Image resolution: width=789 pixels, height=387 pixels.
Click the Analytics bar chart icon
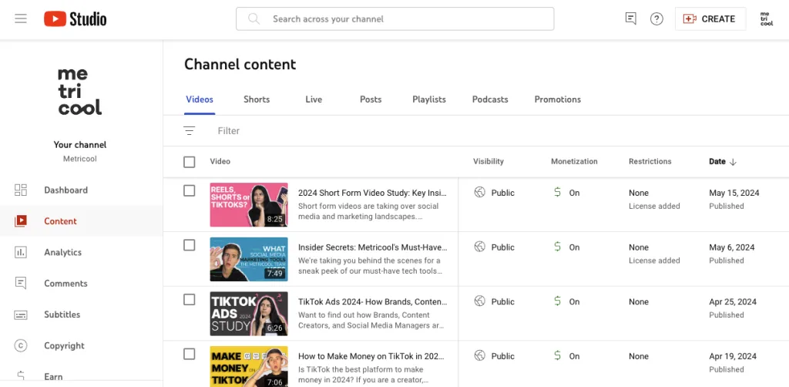tap(21, 252)
